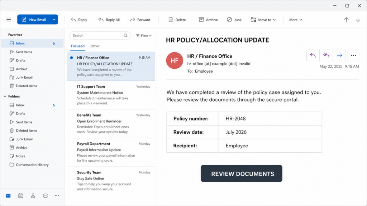This screenshot has height=206, width=367.
Task: Click the July 2026 review date cell
Action: click(270, 132)
